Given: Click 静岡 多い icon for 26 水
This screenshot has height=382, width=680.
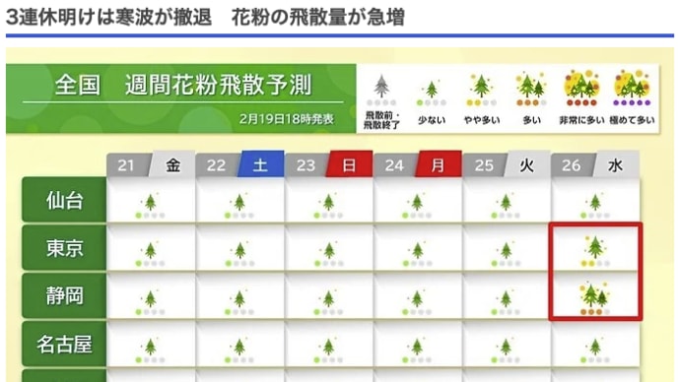Looking at the screenshot, I should point(595,298).
